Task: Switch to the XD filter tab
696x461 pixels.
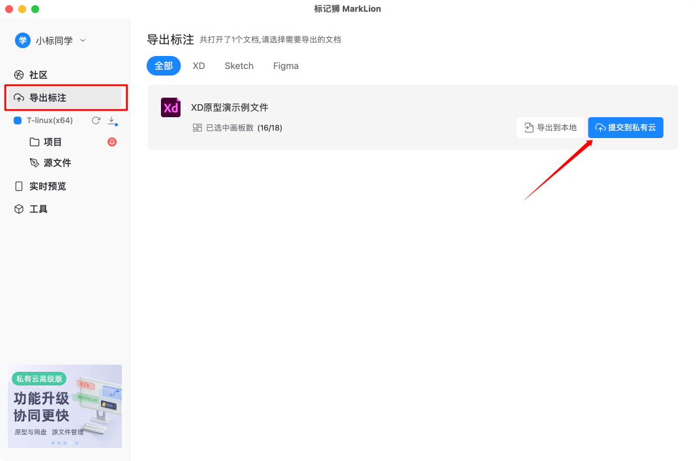Action: (x=198, y=66)
